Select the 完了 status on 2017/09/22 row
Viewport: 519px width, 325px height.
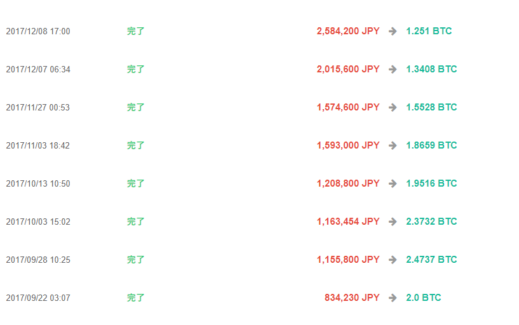coord(136,298)
